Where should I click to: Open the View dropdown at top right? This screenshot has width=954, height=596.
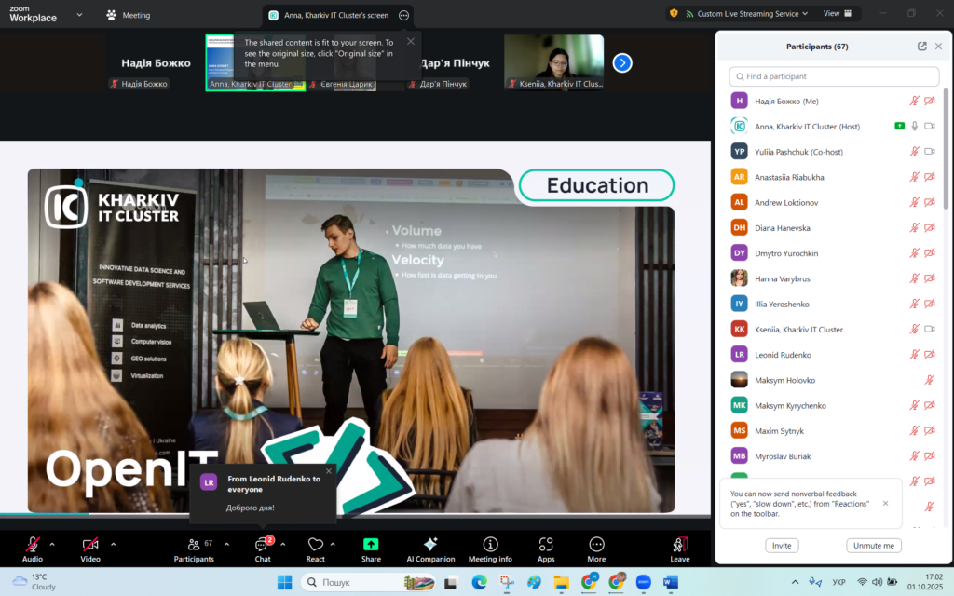837,14
